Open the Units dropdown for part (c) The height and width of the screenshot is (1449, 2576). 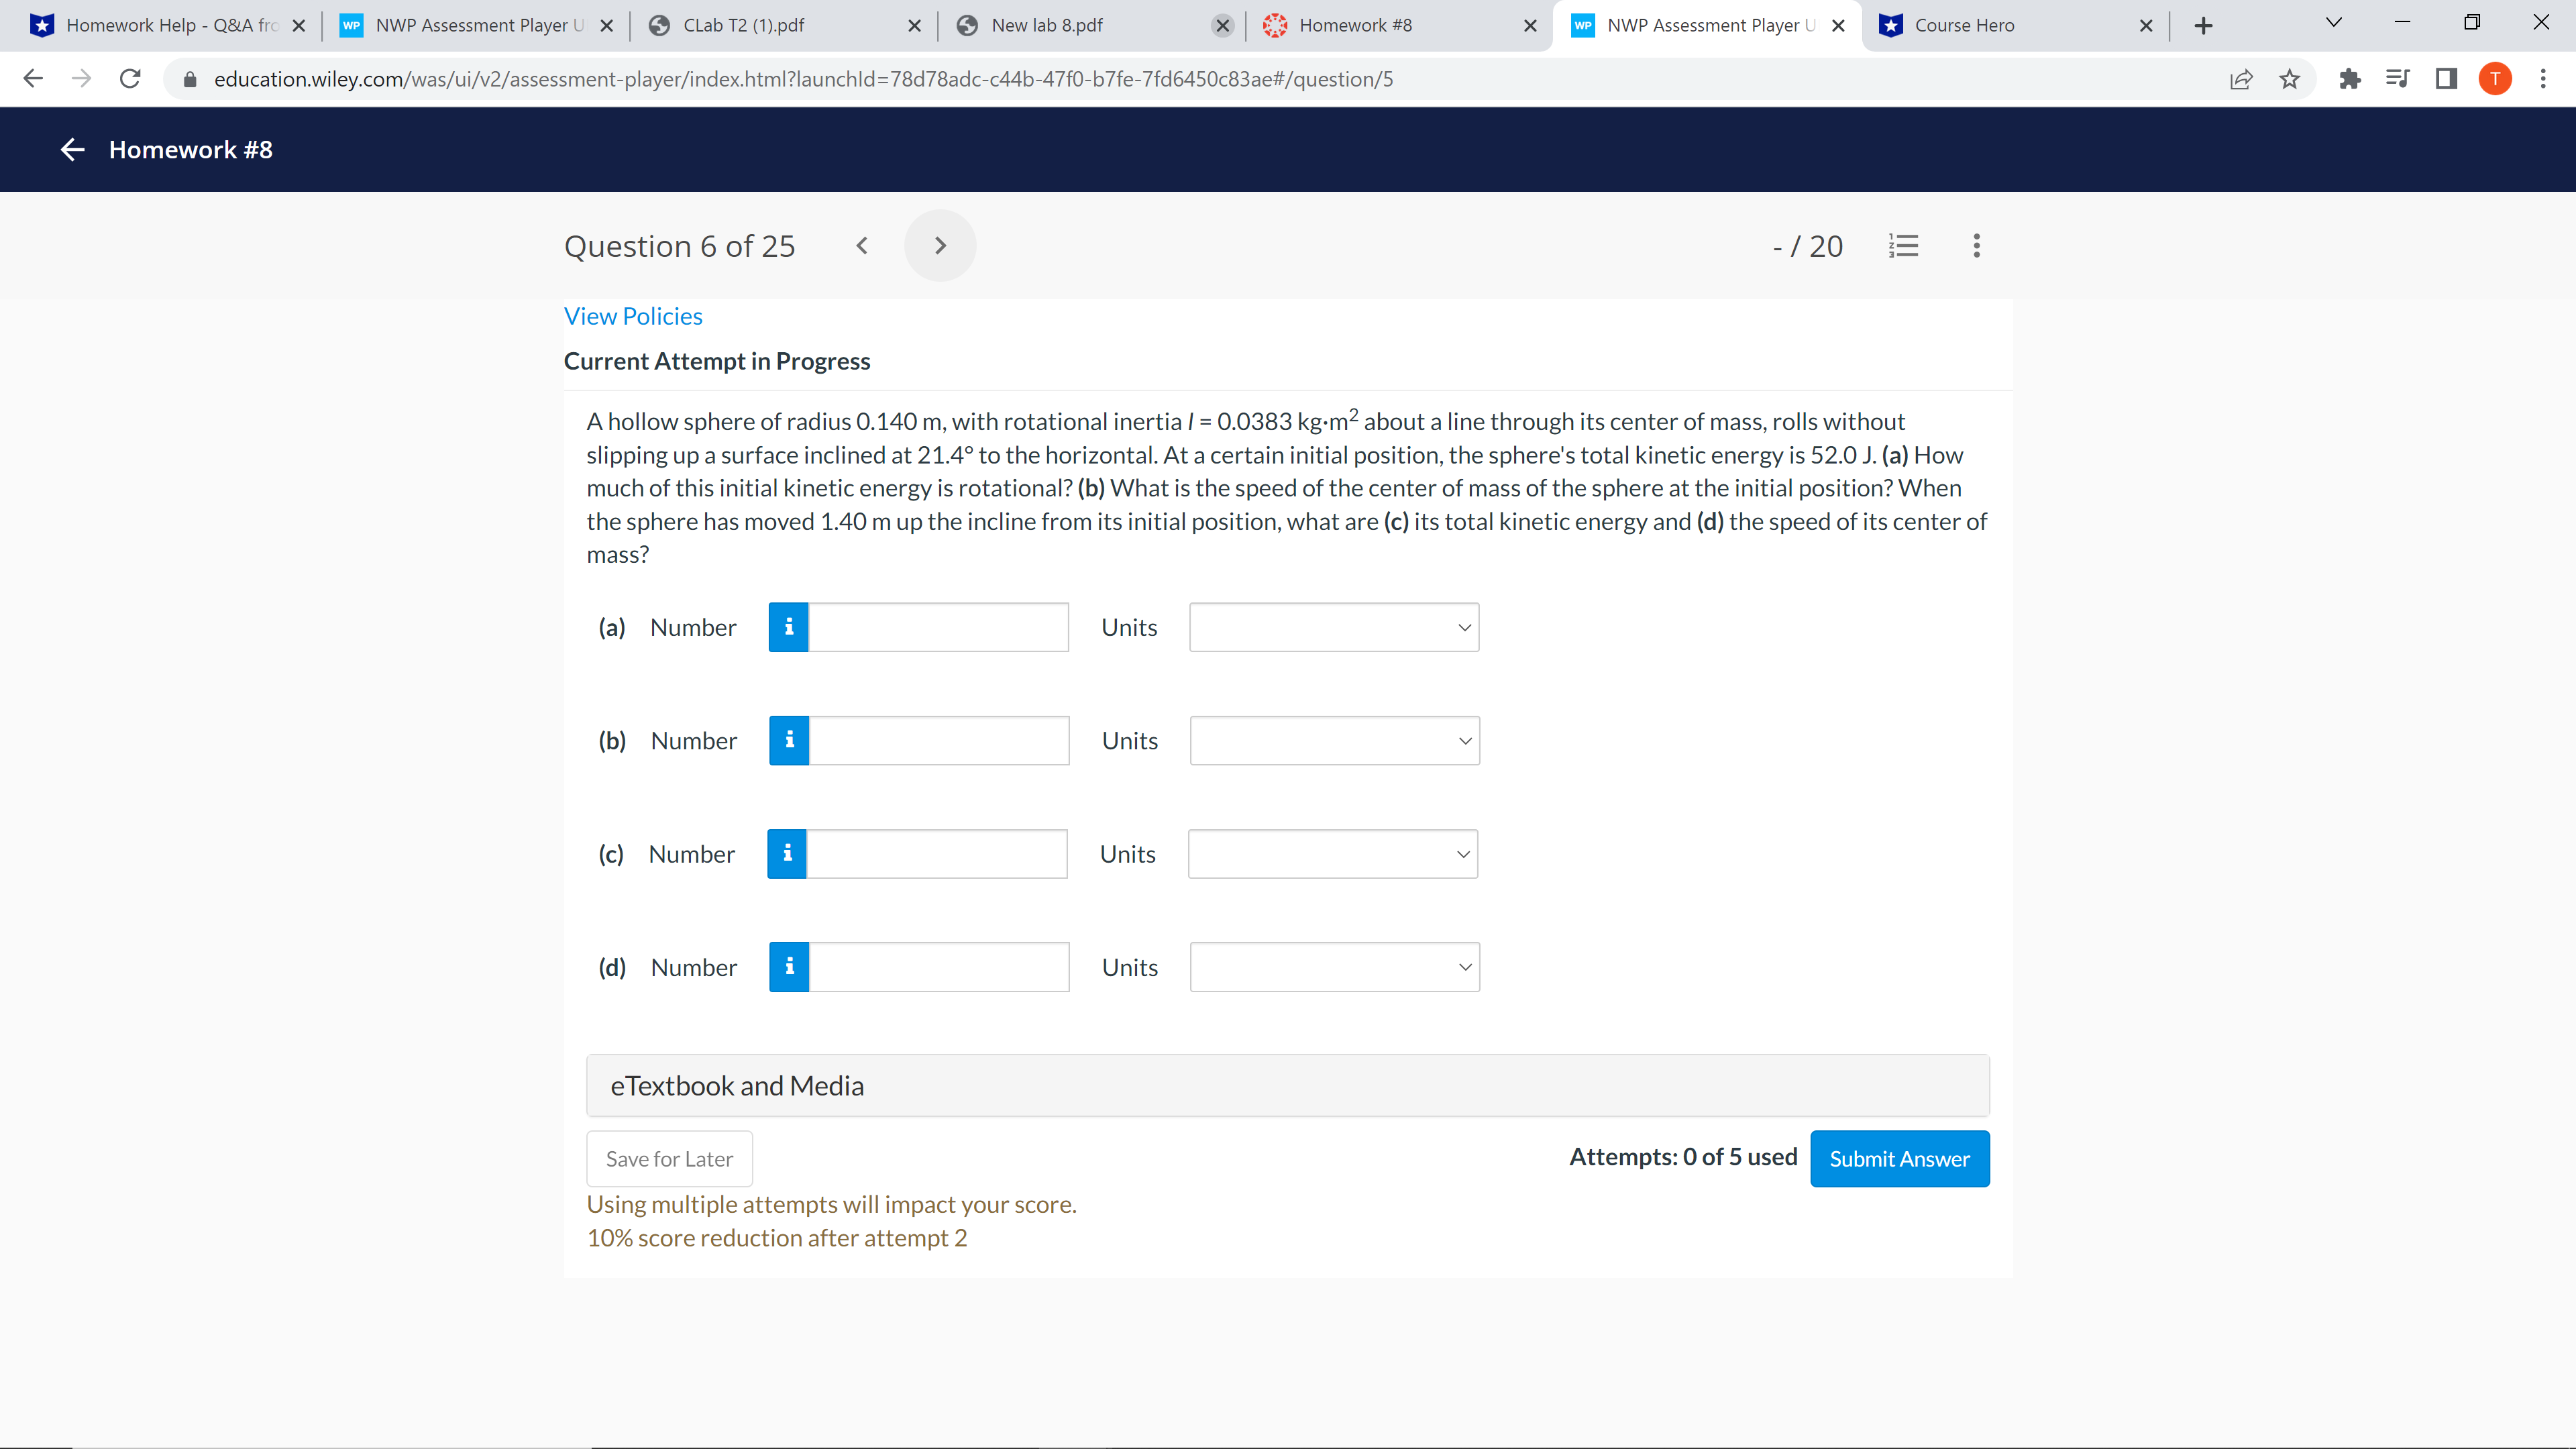coord(1332,853)
